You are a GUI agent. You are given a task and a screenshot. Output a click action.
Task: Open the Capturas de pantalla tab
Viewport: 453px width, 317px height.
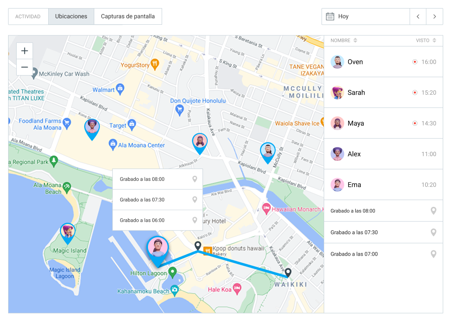click(x=128, y=17)
